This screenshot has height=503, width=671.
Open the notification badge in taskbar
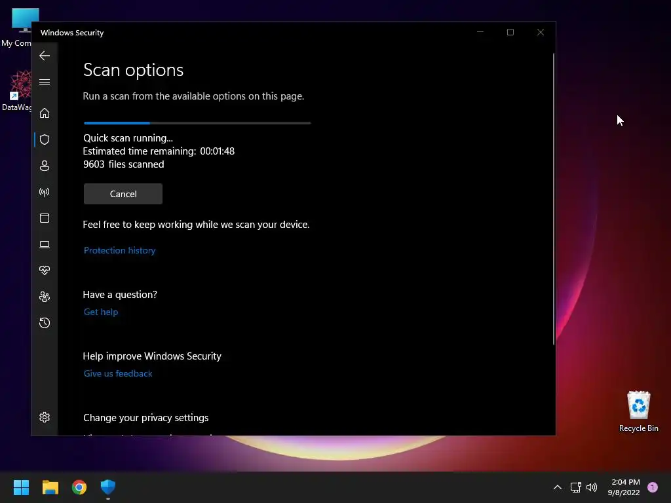click(653, 487)
